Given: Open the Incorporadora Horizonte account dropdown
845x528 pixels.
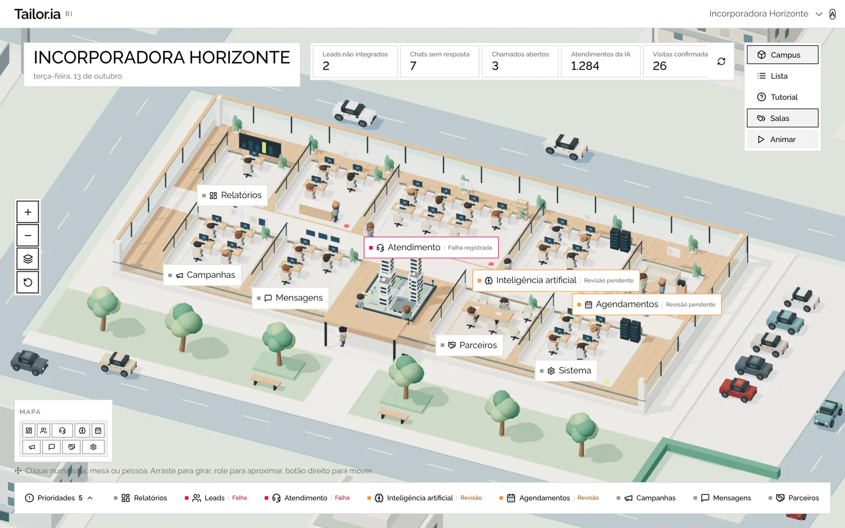Looking at the screenshot, I should point(766,14).
